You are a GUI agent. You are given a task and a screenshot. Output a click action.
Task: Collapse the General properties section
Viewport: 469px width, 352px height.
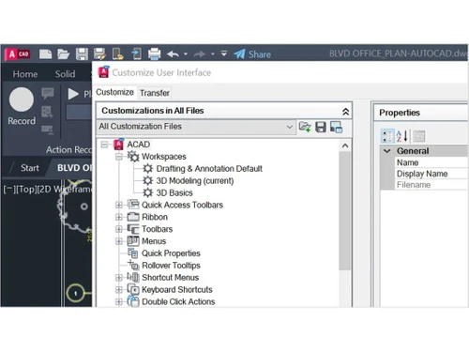tap(387, 151)
